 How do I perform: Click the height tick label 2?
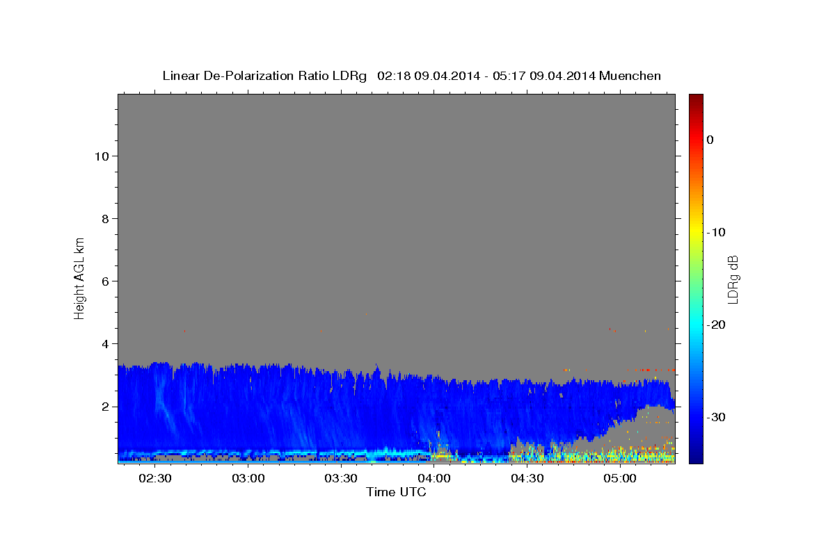point(104,406)
